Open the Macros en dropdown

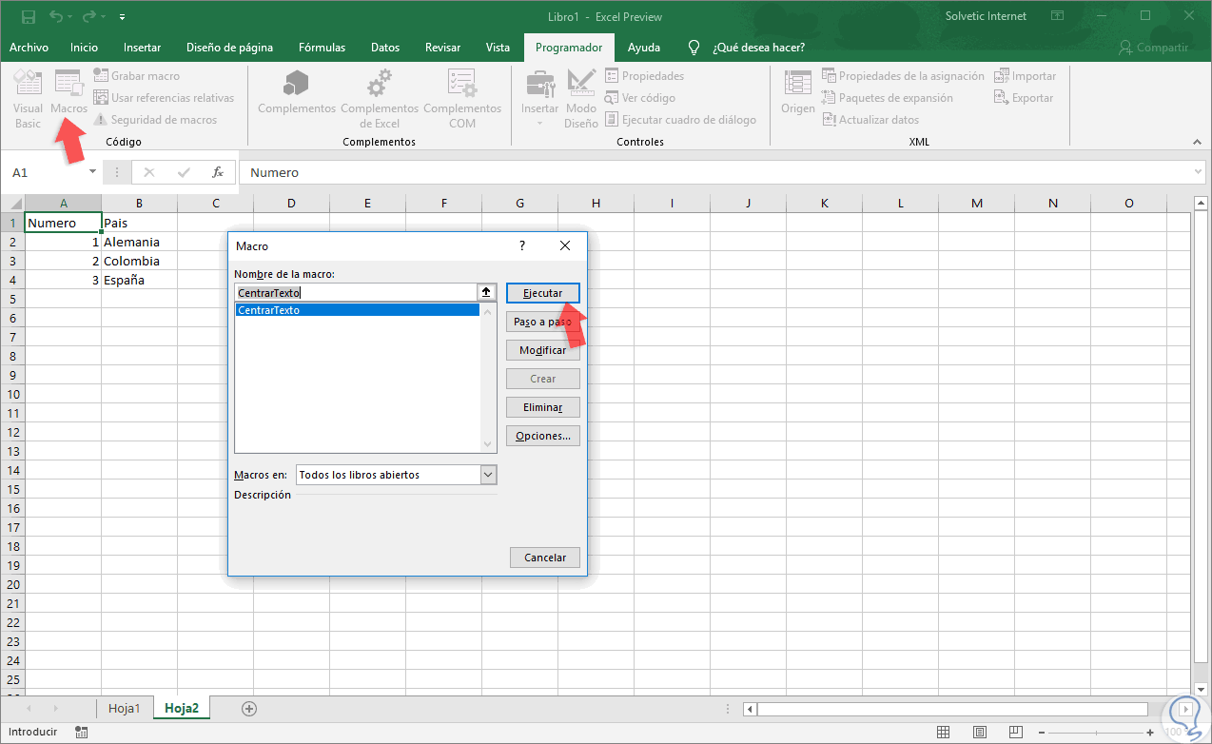point(486,474)
